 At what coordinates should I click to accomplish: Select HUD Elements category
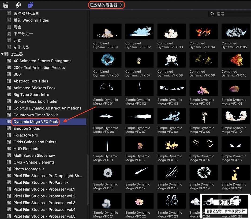click(x=27, y=149)
